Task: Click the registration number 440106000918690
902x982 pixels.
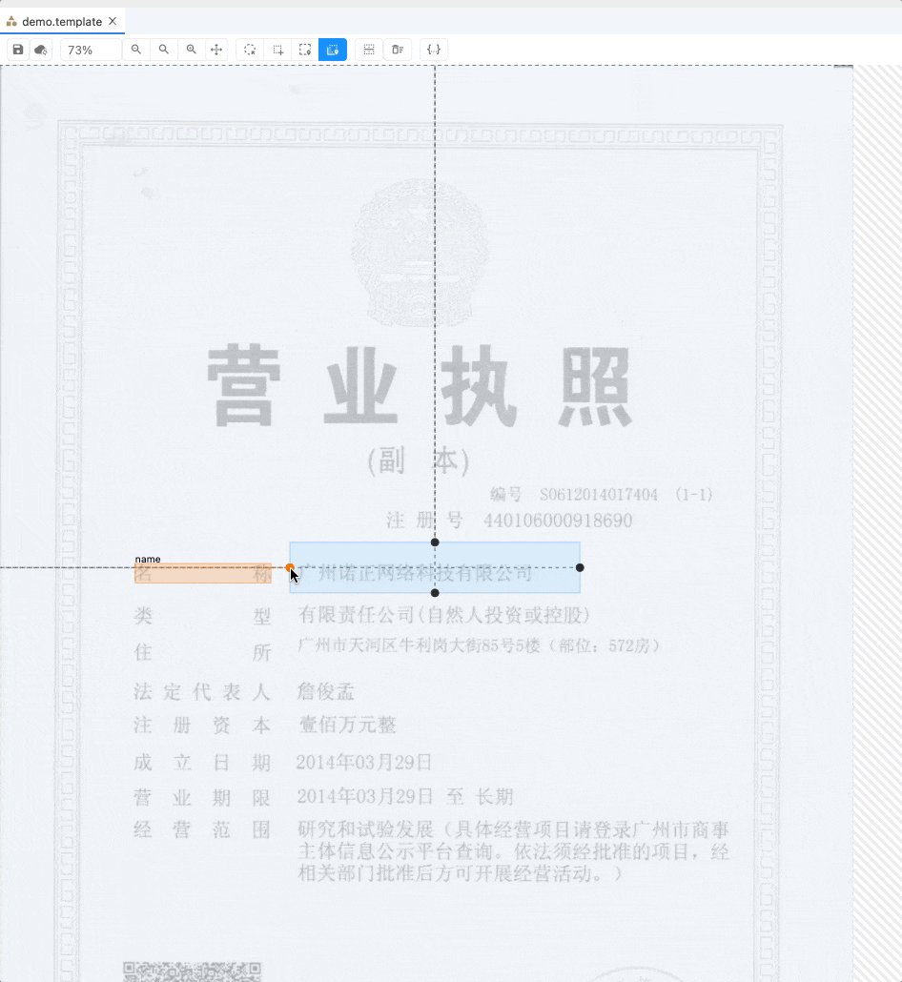Action: [558, 521]
